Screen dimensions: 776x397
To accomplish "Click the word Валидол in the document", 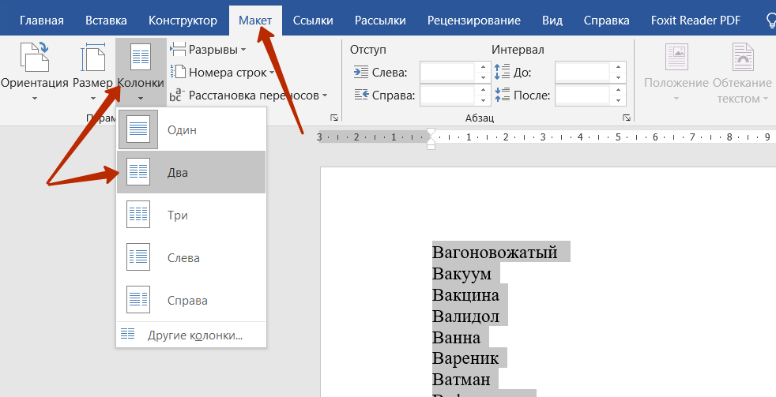I will click(x=465, y=316).
